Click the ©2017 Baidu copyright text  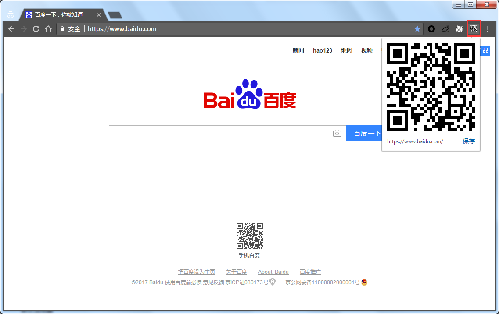[x=147, y=282]
